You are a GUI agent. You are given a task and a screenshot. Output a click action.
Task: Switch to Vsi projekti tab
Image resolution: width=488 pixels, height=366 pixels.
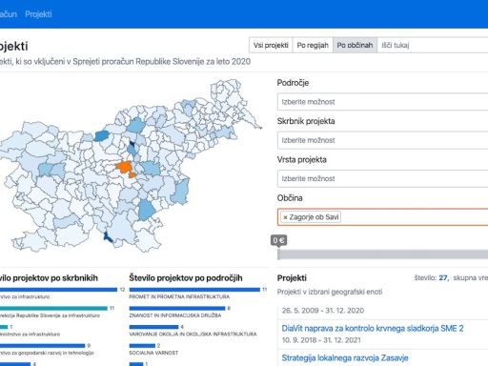[x=271, y=45]
